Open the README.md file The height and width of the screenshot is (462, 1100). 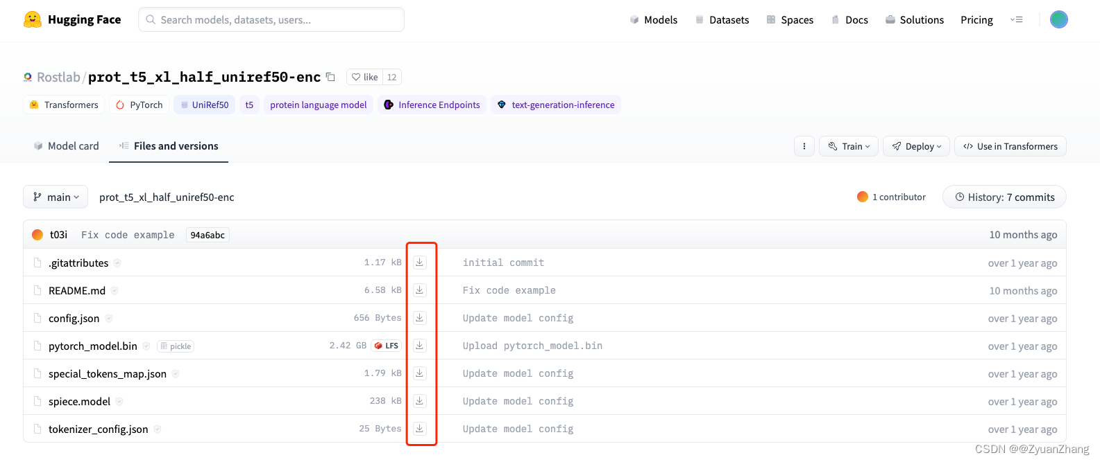[x=77, y=290]
